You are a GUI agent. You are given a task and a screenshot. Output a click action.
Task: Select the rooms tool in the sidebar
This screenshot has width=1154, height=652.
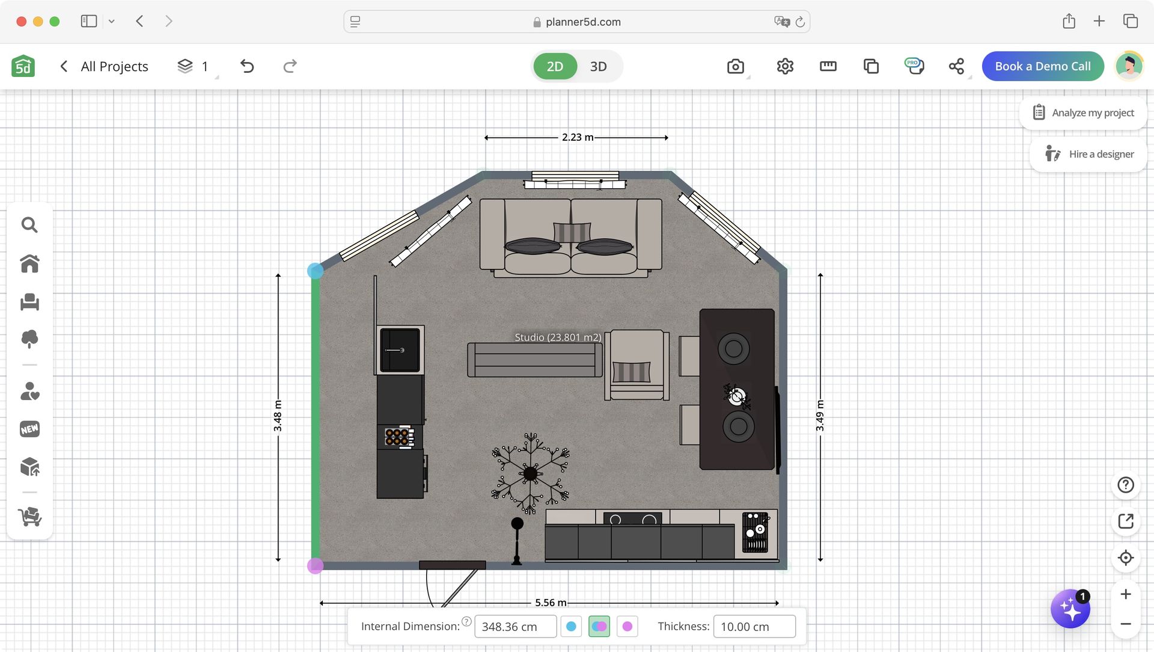(x=29, y=263)
